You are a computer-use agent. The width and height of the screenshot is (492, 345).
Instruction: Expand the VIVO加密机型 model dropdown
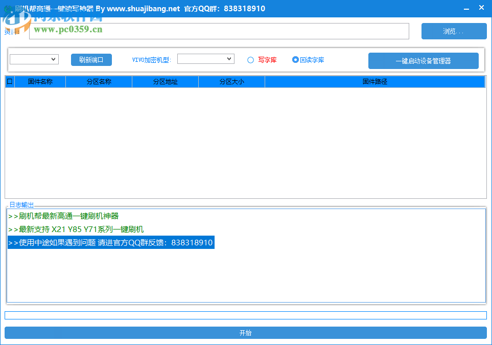[x=206, y=59]
